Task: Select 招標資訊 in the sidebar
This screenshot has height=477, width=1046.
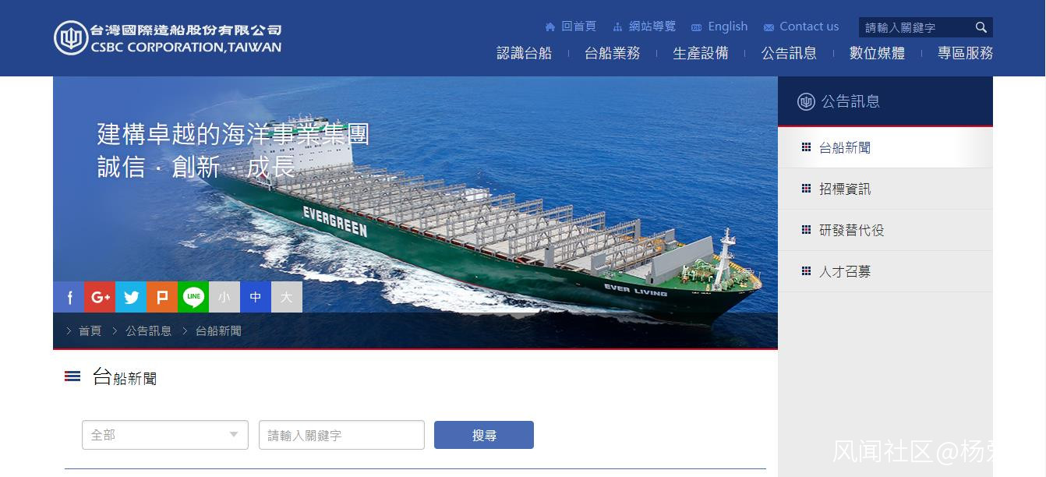Action: tap(885, 189)
